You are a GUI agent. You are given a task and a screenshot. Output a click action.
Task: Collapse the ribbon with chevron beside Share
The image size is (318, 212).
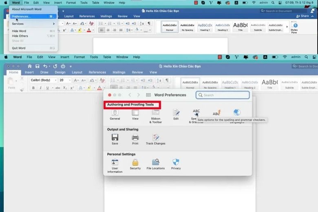coord(313,16)
